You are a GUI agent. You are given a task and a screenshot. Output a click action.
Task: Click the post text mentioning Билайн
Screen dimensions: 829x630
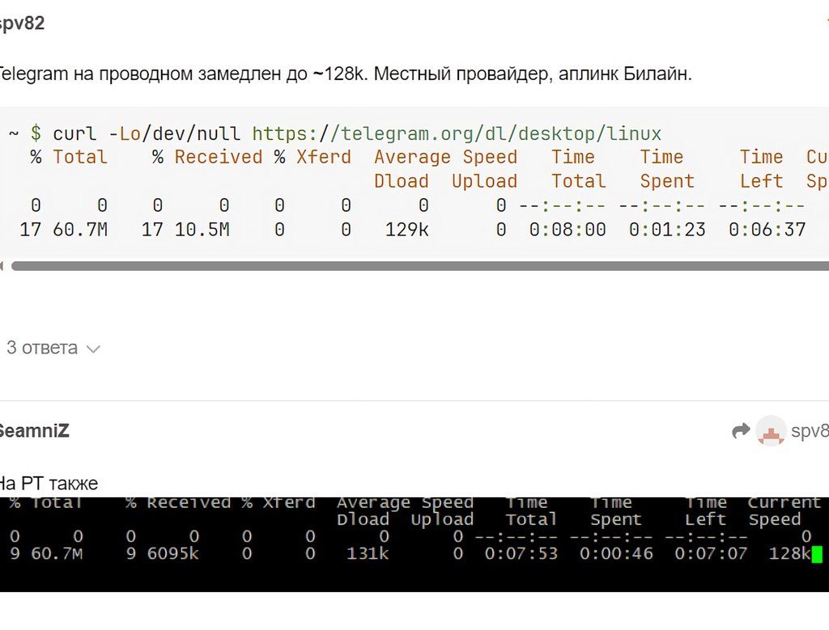[x=344, y=74]
